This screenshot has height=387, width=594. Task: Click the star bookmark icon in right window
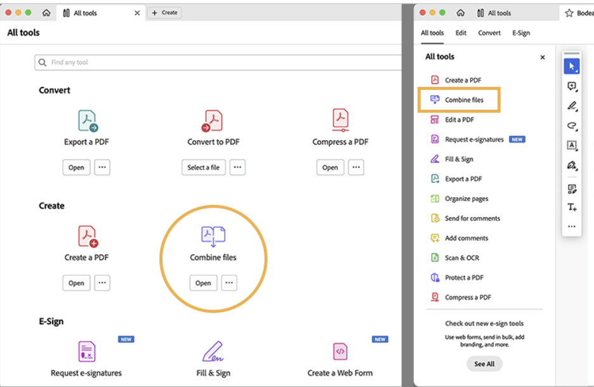click(x=569, y=13)
